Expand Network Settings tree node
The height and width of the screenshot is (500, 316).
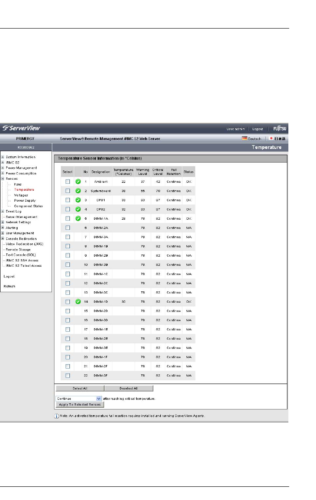tap(3, 222)
